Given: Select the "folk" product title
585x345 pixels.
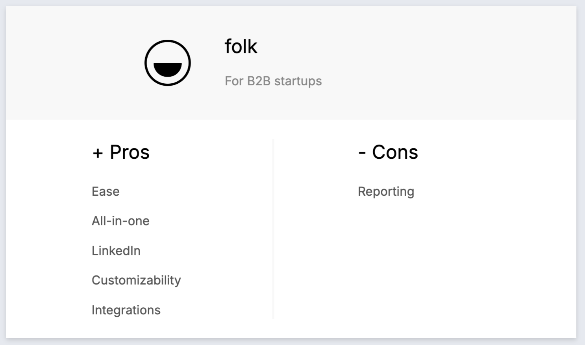Looking at the screenshot, I should click(x=241, y=46).
